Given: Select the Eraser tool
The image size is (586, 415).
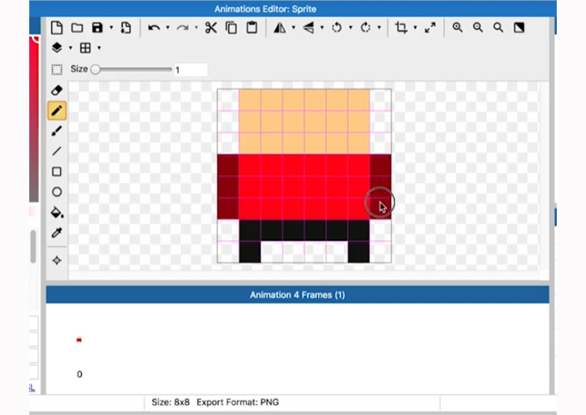Looking at the screenshot, I should [x=57, y=90].
